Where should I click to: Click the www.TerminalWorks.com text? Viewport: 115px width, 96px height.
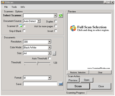tap(99, 68)
